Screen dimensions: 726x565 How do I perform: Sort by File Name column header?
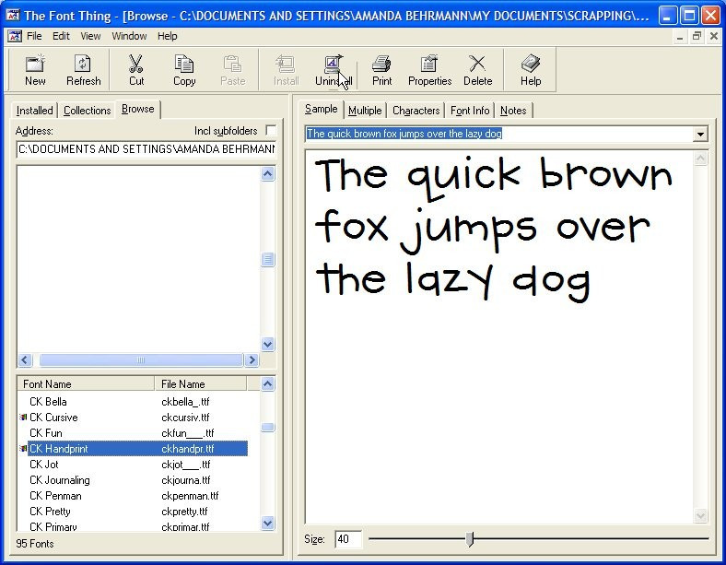201,384
